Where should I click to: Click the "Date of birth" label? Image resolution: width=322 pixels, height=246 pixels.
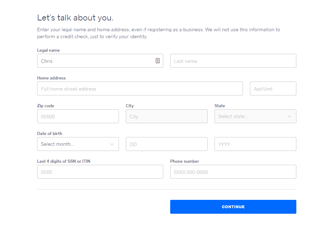pos(49,133)
